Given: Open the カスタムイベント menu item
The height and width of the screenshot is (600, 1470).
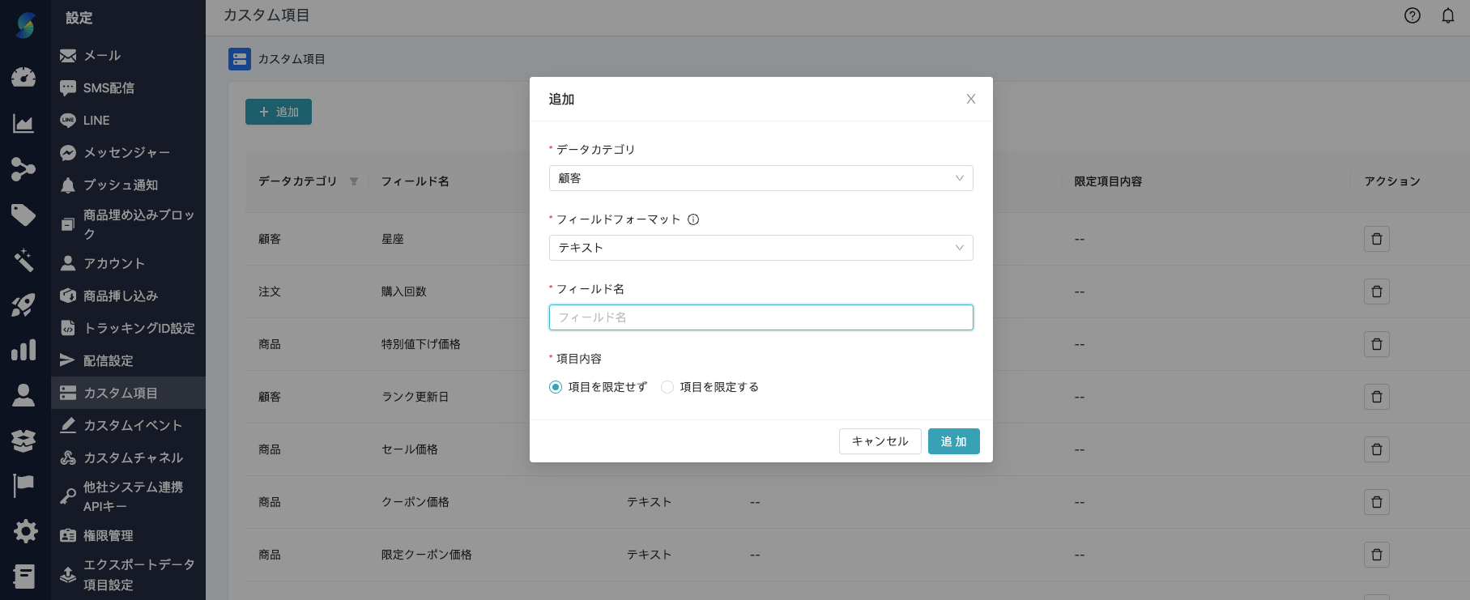Looking at the screenshot, I should pos(132,425).
